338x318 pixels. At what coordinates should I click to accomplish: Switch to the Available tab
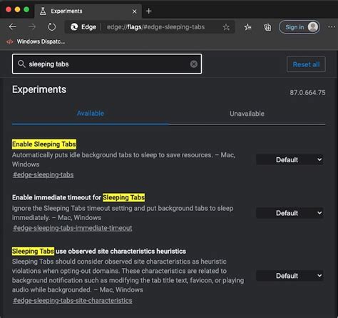pos(91,114)
